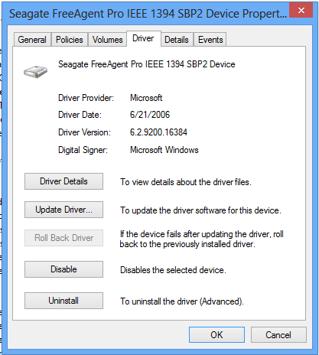Viewport: 319px width, 355px height.
Task: Open the Policies tab
Action: point(70,40)
